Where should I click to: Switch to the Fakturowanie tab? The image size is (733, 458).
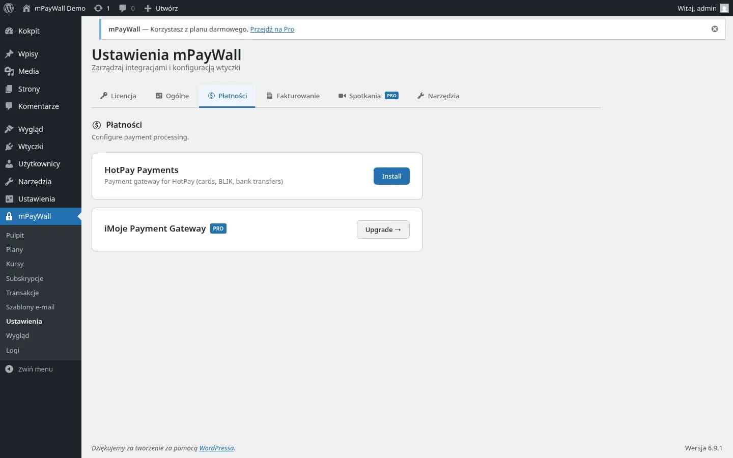(x=293, y=96)
